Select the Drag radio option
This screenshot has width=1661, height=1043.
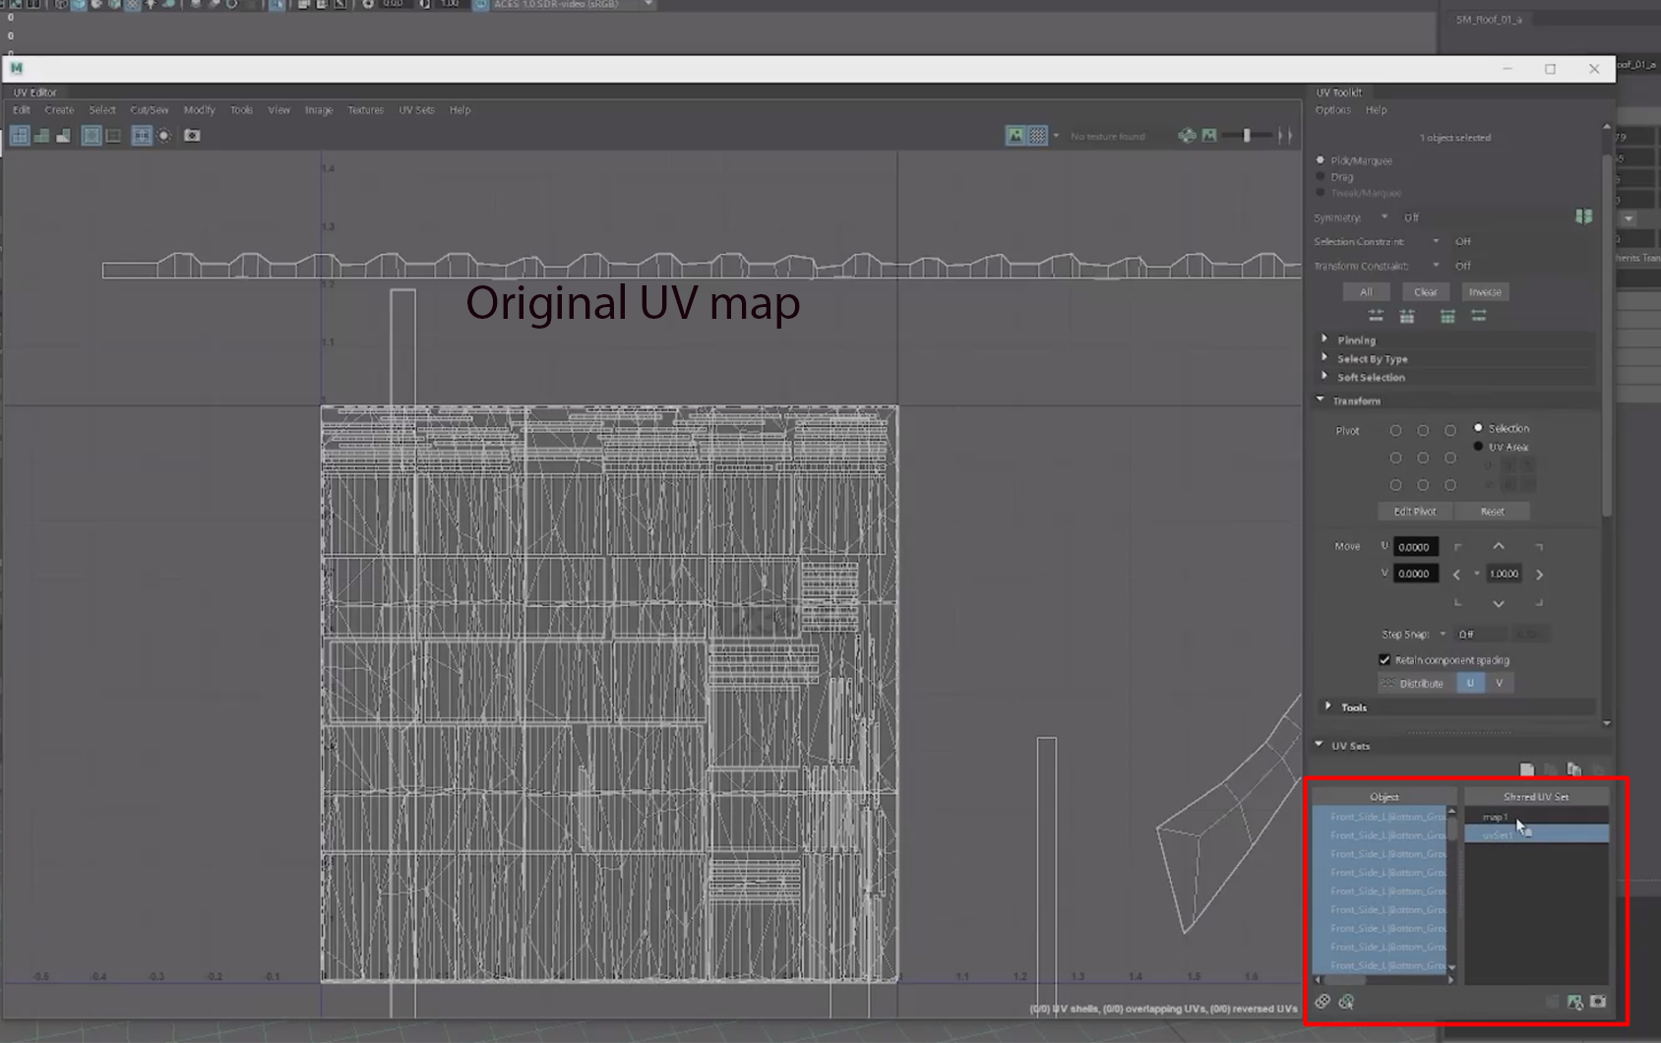(x=1321, y=176)
